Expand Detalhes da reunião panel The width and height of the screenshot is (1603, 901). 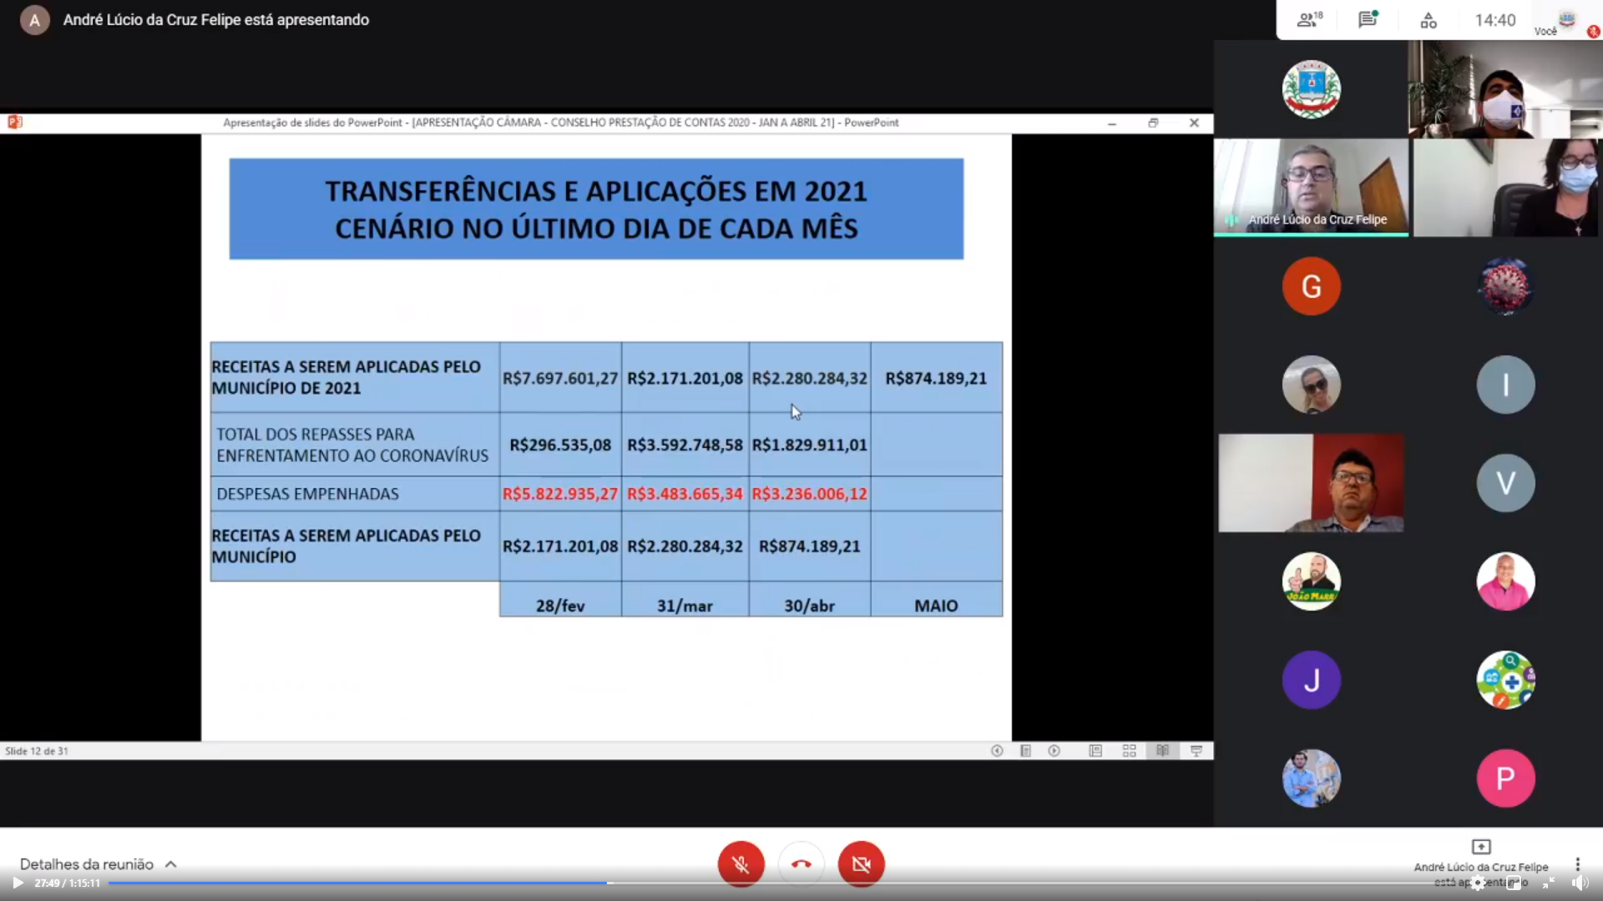click(99, 864)
